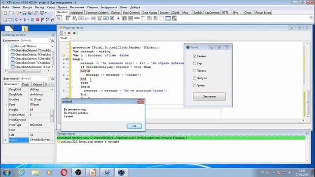Check the Цибуля checkbox in Form1
Screen dimensions: 315x177
click(x=194, y=78)
